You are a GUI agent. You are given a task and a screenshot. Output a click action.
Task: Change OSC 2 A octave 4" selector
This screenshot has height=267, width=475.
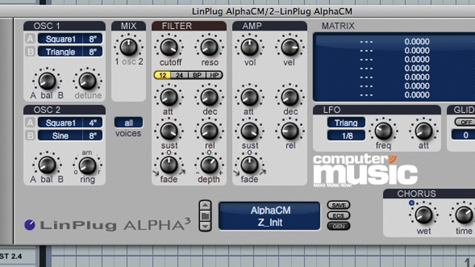coord(93,122)
